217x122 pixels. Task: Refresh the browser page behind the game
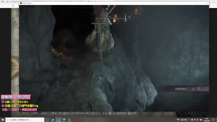coord(13,6)
